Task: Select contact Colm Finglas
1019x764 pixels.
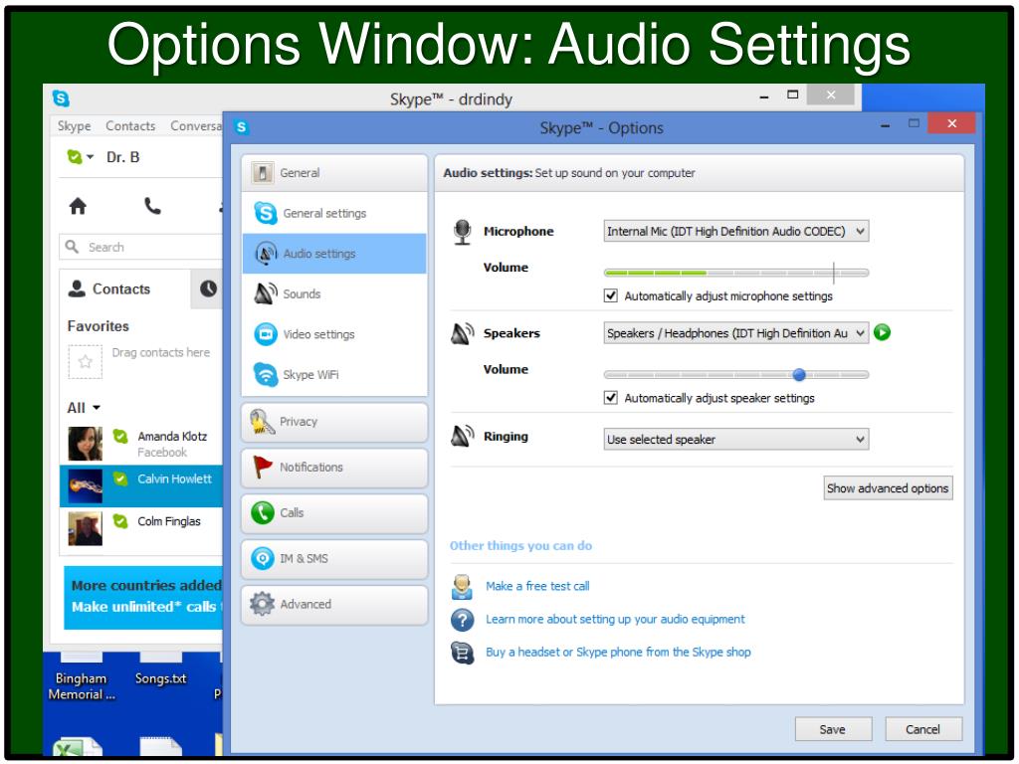Action: tap(141, 528)
